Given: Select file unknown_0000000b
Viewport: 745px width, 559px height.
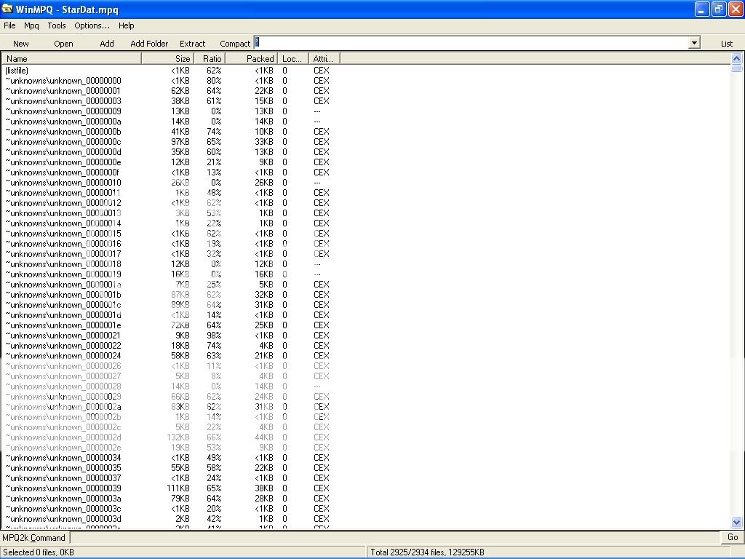Looking at the screenshot, I should 63,132.
